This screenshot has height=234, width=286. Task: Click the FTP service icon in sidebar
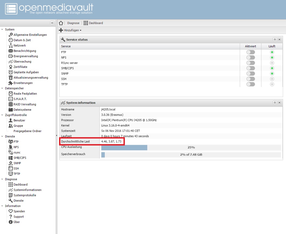(x=11, y=142)
